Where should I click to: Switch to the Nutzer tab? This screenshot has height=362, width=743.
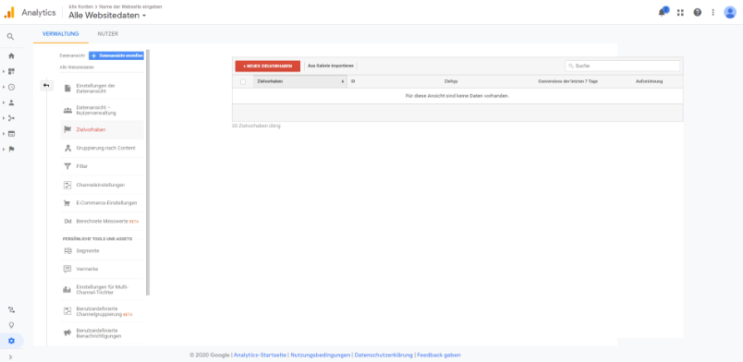108,34
